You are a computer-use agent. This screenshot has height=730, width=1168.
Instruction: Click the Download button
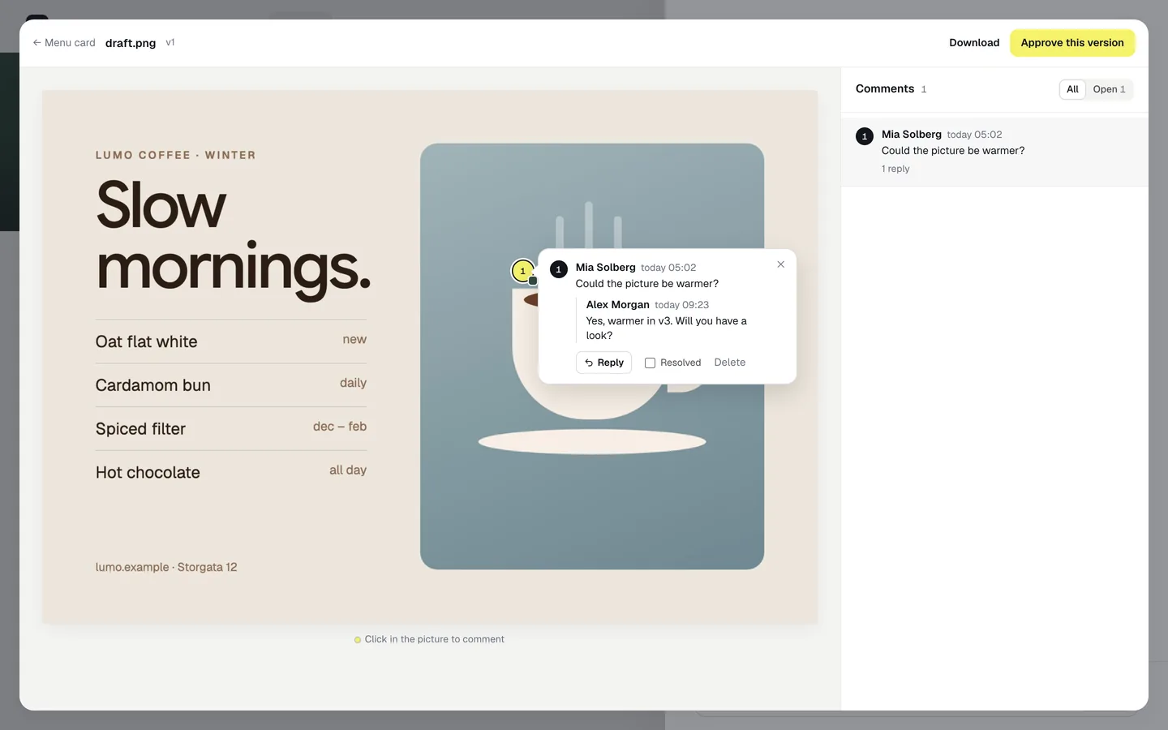974,43
